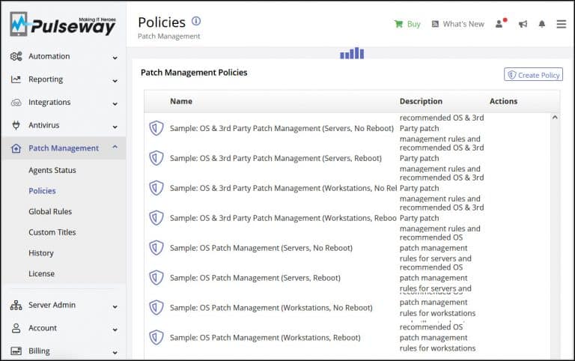
Task: Click shield icon for OS & 3rd Party Servers, Reboot policy
Action: (156, 158)
